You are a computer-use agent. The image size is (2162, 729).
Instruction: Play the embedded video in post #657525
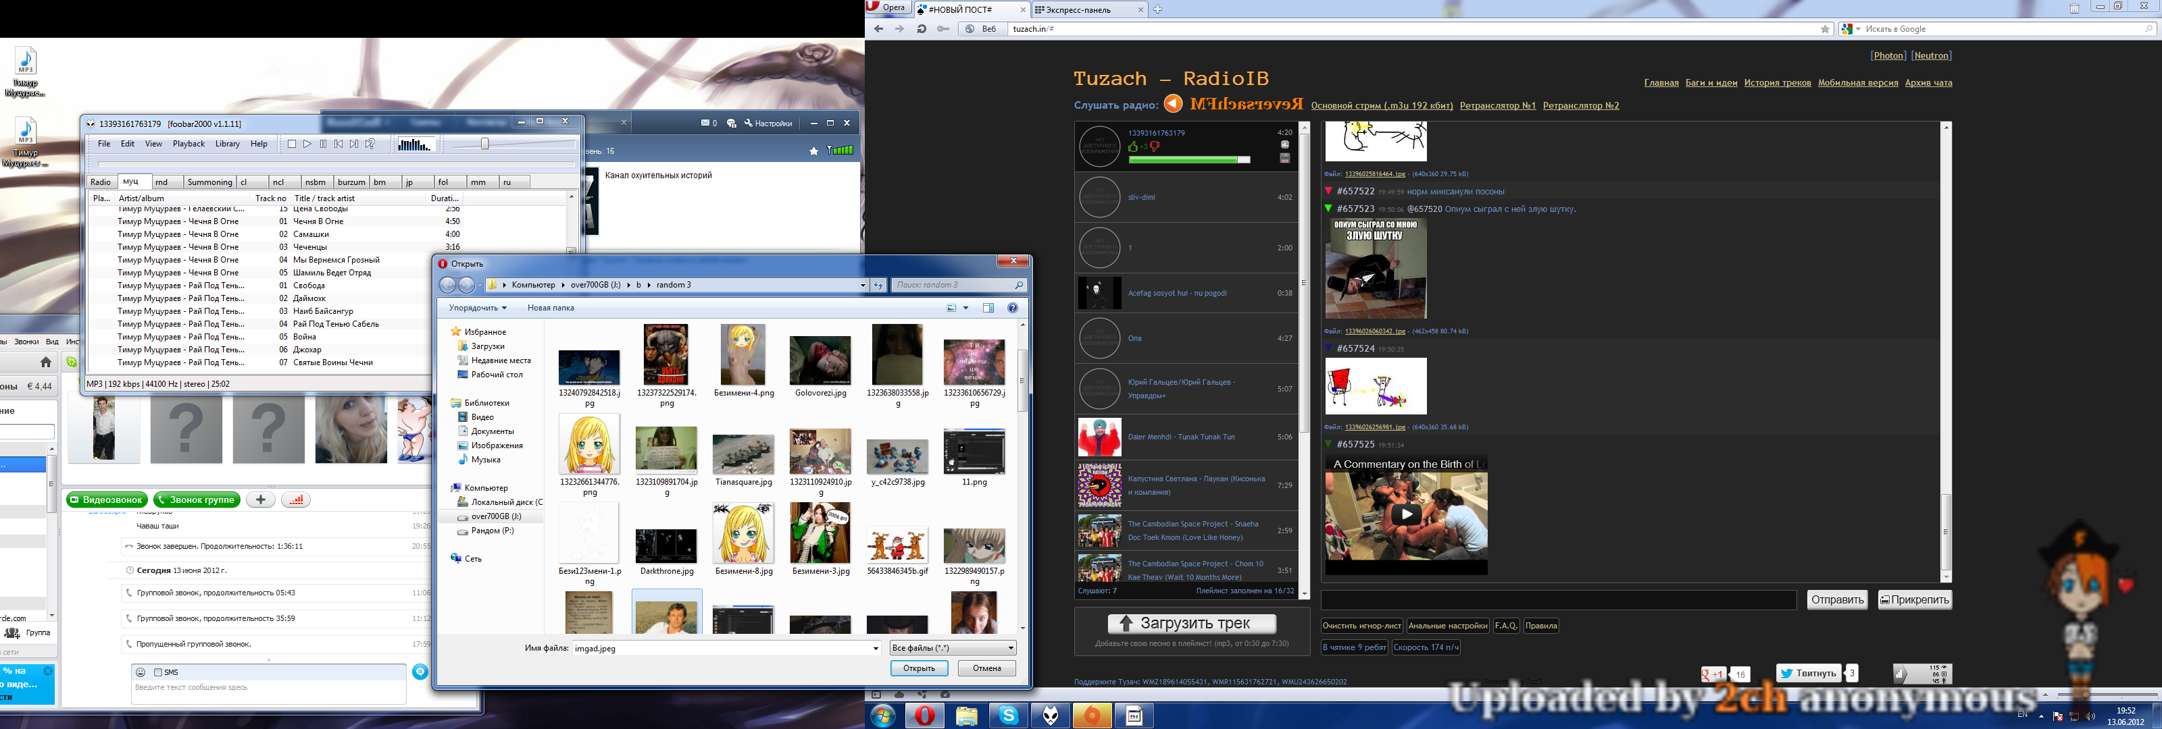[x=1407, y=514]
